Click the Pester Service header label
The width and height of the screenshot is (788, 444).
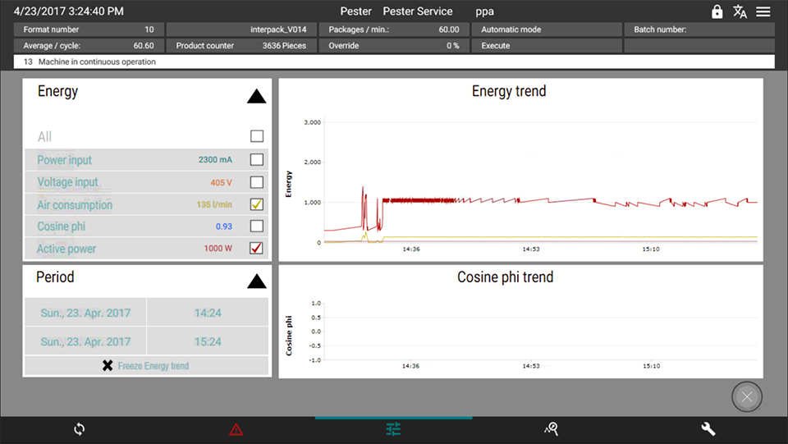pos(417,11)
